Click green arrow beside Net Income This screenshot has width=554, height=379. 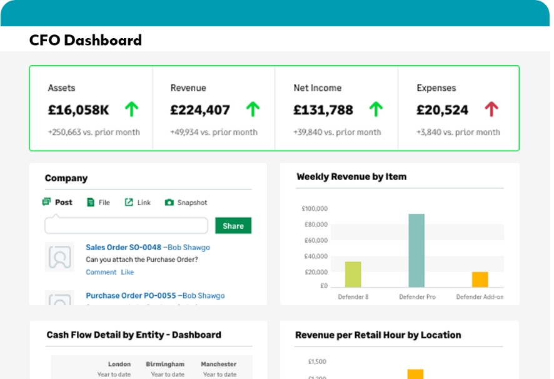(x=375, y=110)
